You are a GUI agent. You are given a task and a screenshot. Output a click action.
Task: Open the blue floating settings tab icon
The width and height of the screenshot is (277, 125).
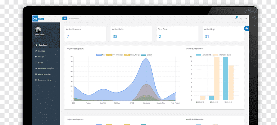coord(246,28)
